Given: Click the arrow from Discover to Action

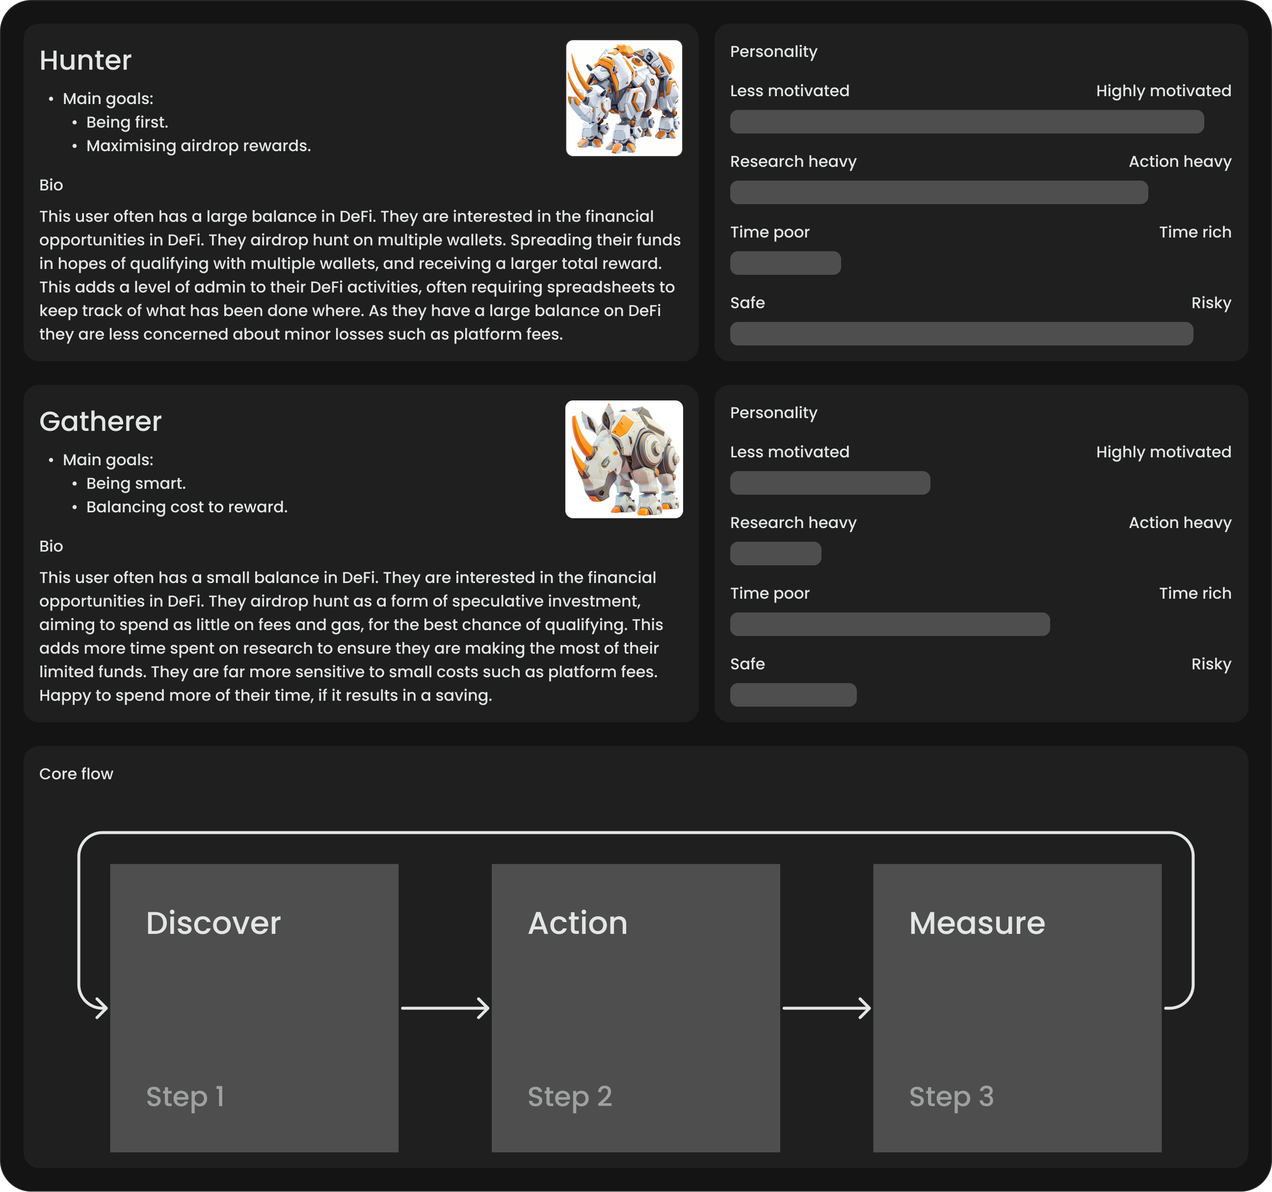Looking at the screenshot, I should pyautogui.click(x=445, y=1008).
